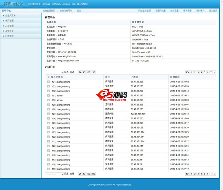Click the Copyright KingCMS.com footer text
This screenshot has height=190, width=223.
[110, 185]
